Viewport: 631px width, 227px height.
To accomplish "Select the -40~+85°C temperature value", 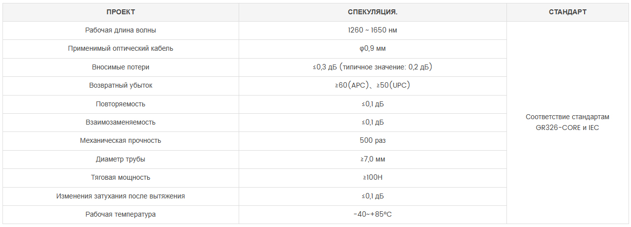I will click(373, 214).
